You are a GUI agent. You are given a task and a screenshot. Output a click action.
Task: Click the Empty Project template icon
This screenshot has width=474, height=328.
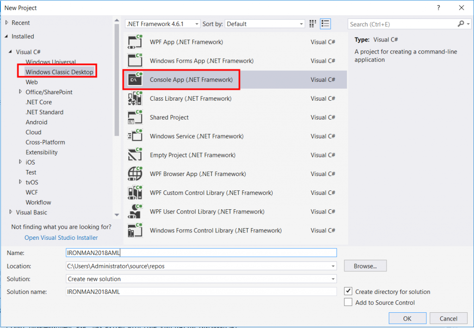click(x=135, y=155)
